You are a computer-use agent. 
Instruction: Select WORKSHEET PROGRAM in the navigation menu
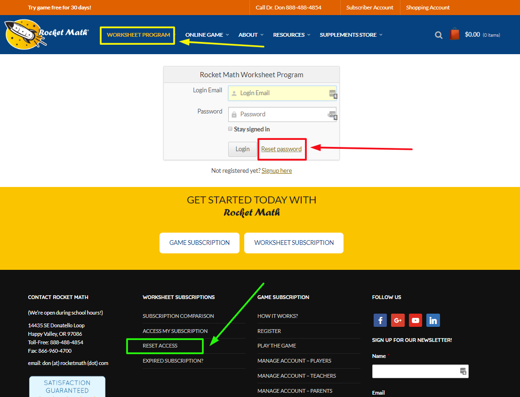click(x=137, y=34)
